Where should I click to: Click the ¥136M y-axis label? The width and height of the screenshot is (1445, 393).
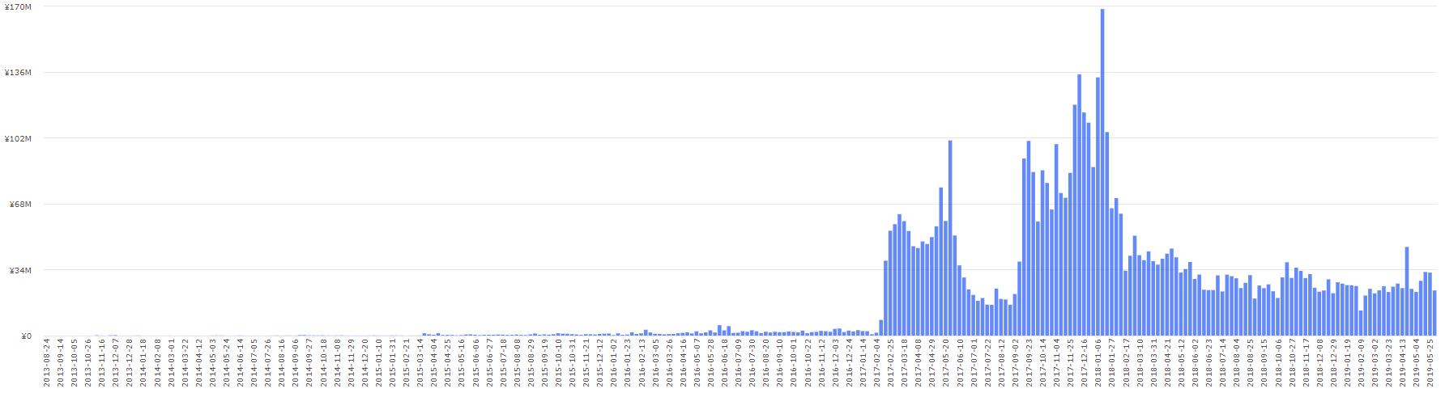[x=18, y=73]
